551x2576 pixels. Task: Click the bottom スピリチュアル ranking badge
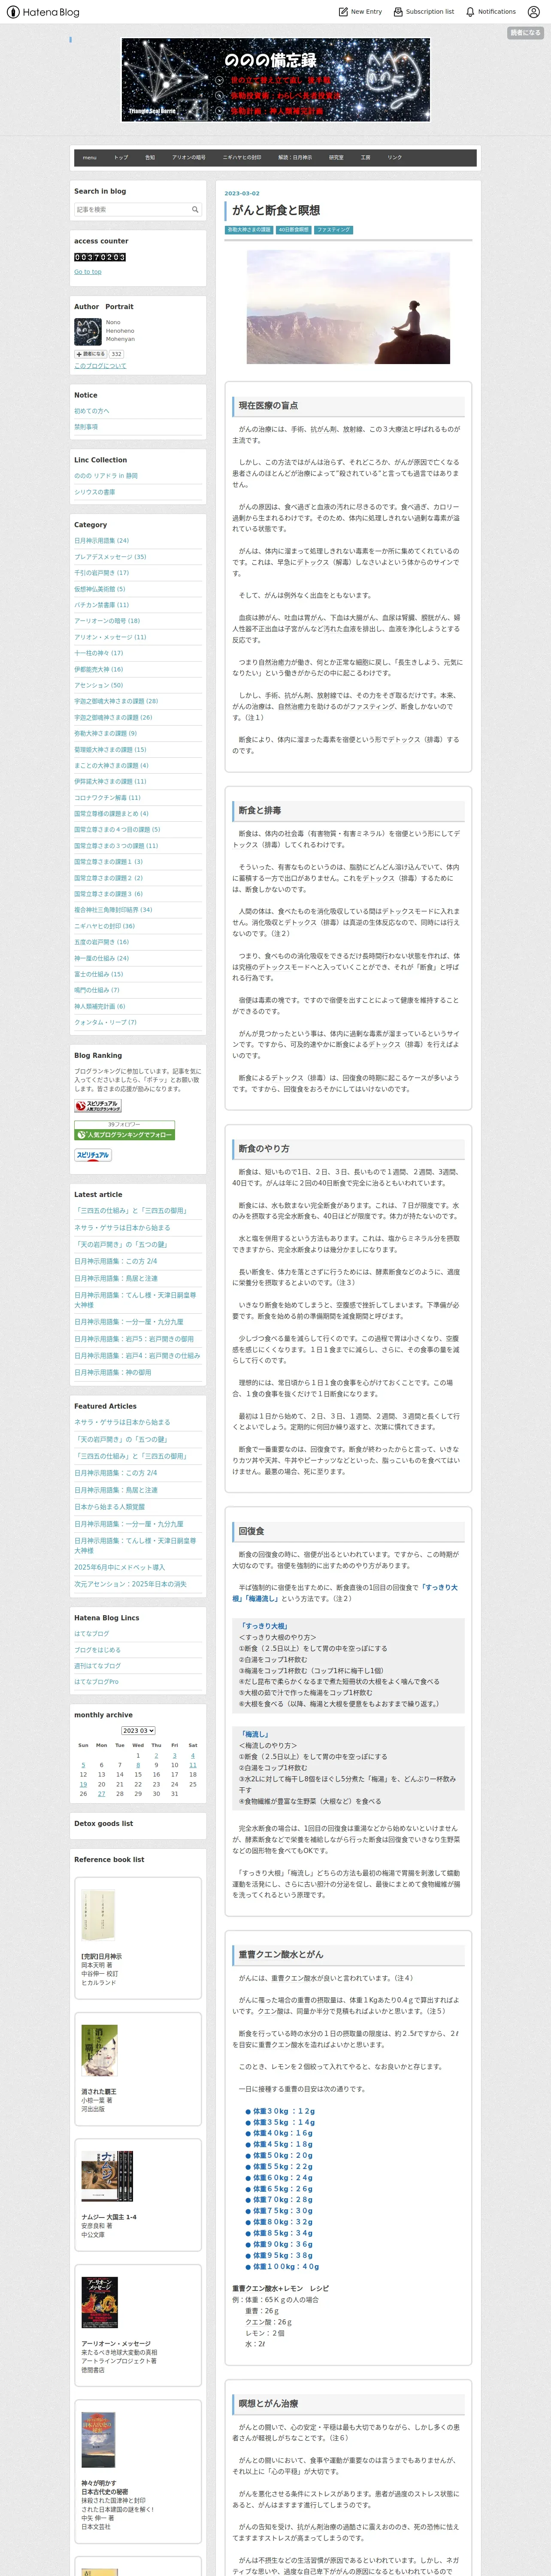click(x=93, y=1155)
